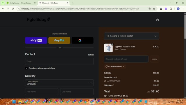Screen dimensions: 186x105
Task: Click the $51.00 total amount
Action: [x=155, y=91]
